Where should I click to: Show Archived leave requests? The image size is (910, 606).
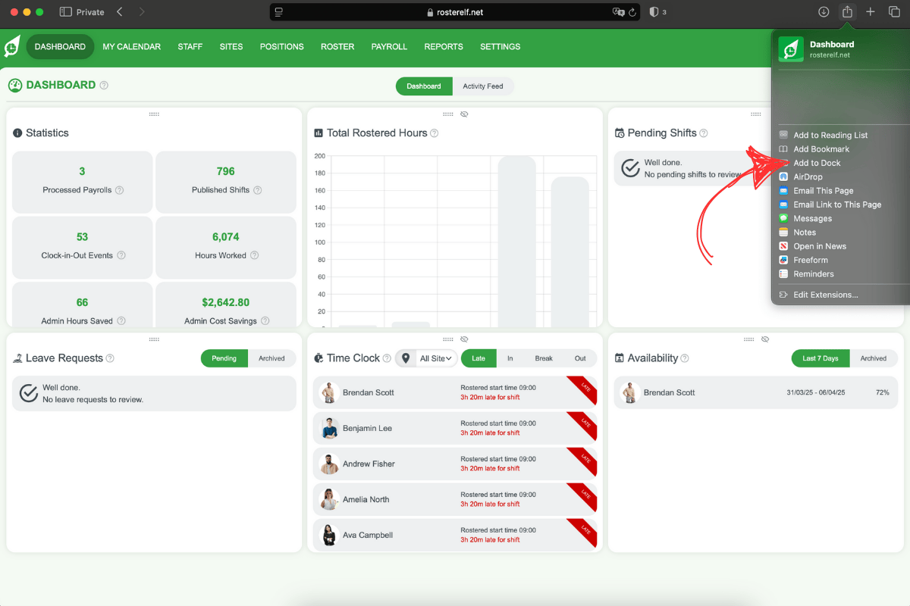(x=271, y=358)
